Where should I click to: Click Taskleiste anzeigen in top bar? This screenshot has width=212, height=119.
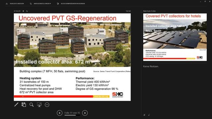[17, 4]
